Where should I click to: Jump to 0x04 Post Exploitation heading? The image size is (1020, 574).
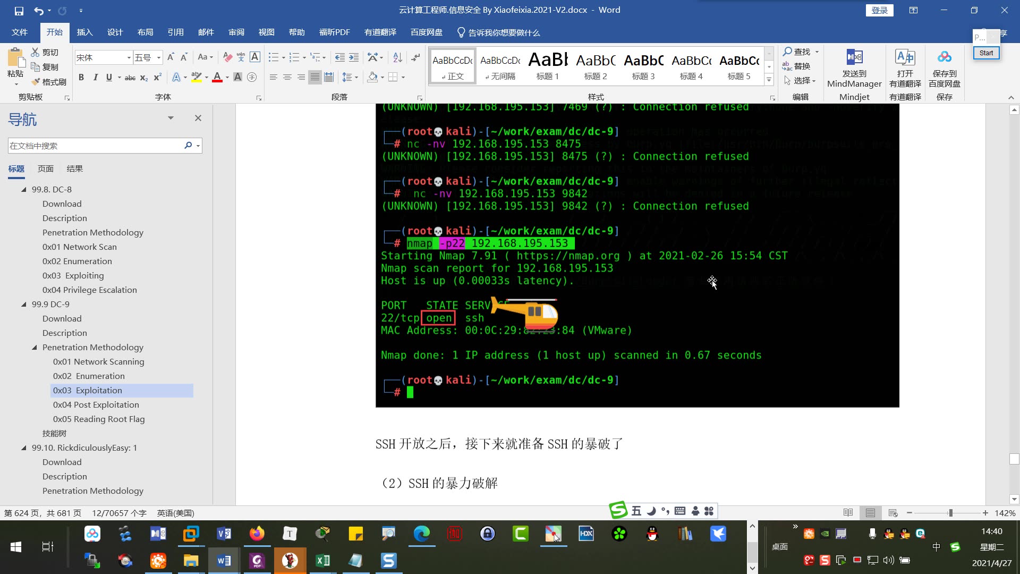tap(96, 405)
